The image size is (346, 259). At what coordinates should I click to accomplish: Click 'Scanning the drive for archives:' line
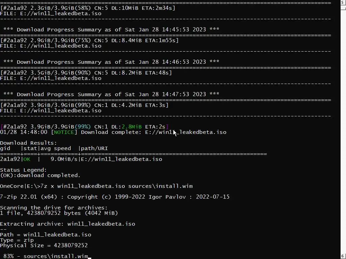pos(54,208)
